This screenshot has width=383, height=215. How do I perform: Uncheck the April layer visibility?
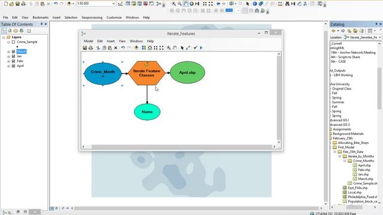(x=13, y=66)
